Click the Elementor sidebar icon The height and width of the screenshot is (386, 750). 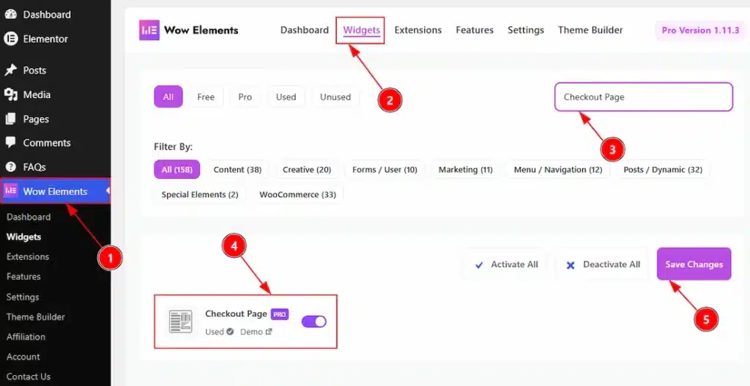coord(10,39)
